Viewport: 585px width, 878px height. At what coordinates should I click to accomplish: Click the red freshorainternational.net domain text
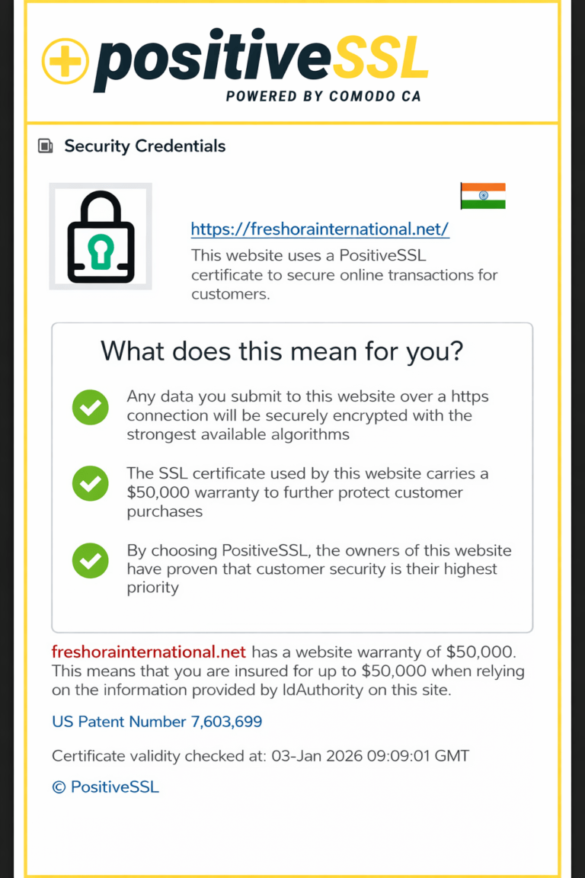149,652
